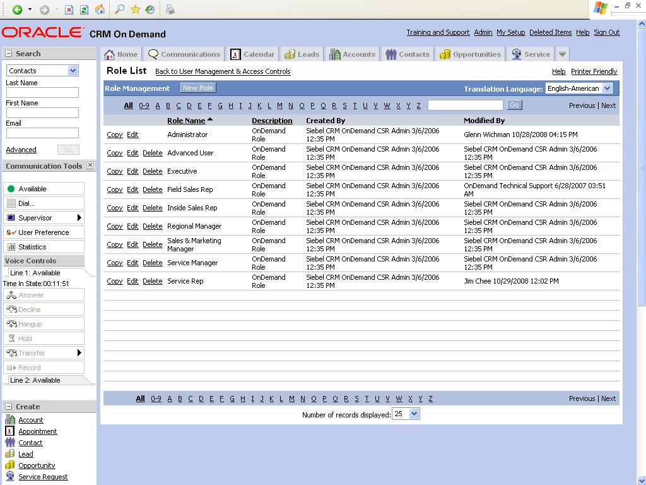Image resolution: width=646 pixels, height=485 pixels.
Task: Click the New Role button
Action: click(197, 88)
